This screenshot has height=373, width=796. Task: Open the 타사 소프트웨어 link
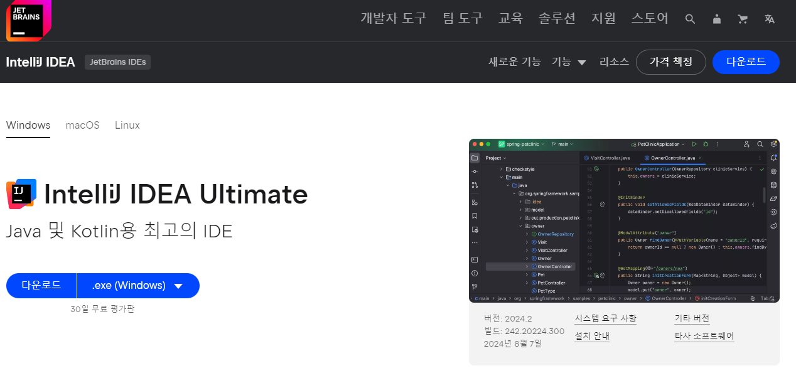(x=704, y=336)
